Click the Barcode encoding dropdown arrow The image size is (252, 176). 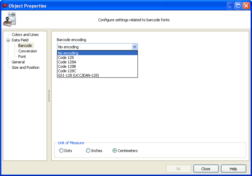pyautogui.click(x=135, y=47)
